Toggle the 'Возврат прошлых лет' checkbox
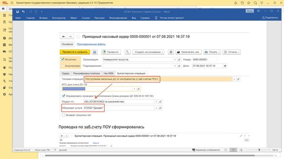This screenshot has height=159, width=284. 63,115
